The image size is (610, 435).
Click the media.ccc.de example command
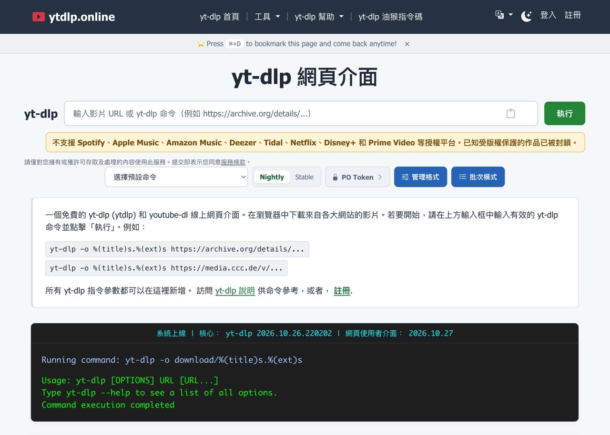(x=166, y=268)
